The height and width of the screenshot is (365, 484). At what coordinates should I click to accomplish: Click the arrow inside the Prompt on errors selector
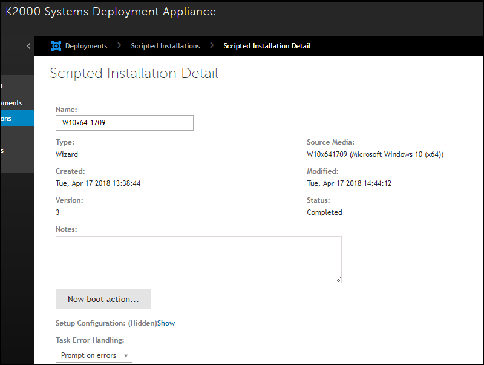pos(125,355)
